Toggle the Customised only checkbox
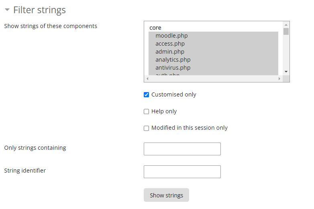 (147, 95)
